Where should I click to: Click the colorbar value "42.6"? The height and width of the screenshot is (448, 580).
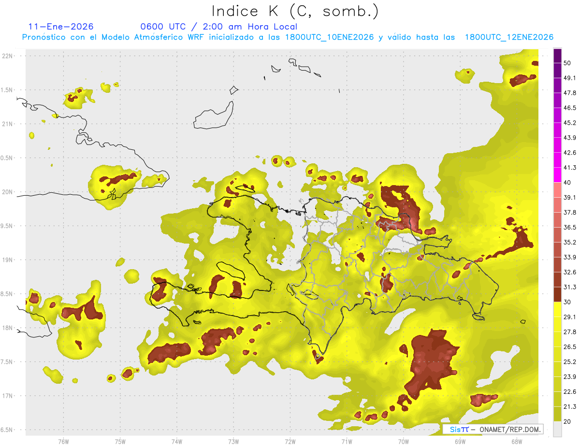pyautogui.click(x=570, y=153)
